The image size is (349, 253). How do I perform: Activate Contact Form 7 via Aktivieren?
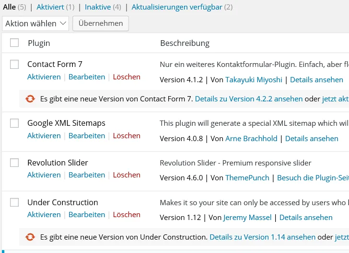click(x=44, y=77)
